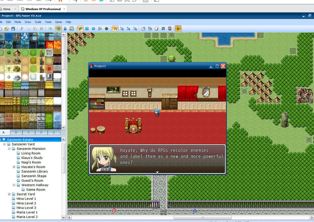Switch to tileset tab A

point(4,132)
